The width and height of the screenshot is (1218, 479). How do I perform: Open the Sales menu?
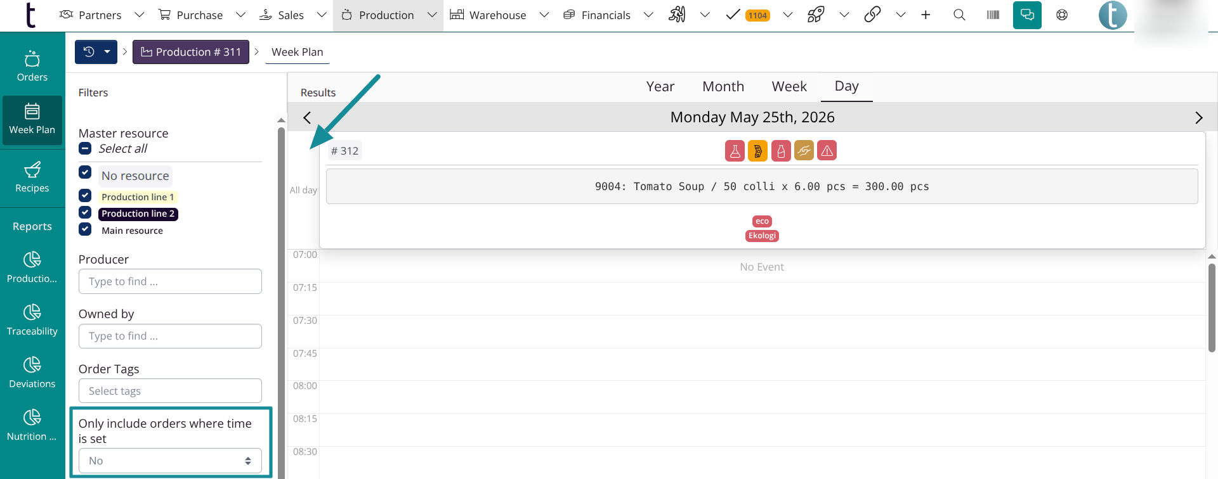click(x=282, y=15)
